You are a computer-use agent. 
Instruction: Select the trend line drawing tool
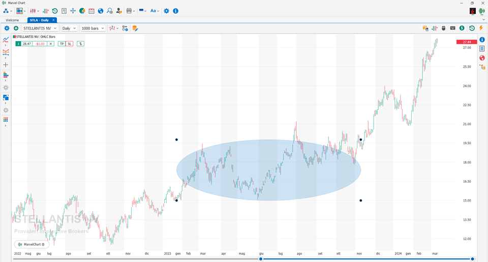(x=6, y=40)
